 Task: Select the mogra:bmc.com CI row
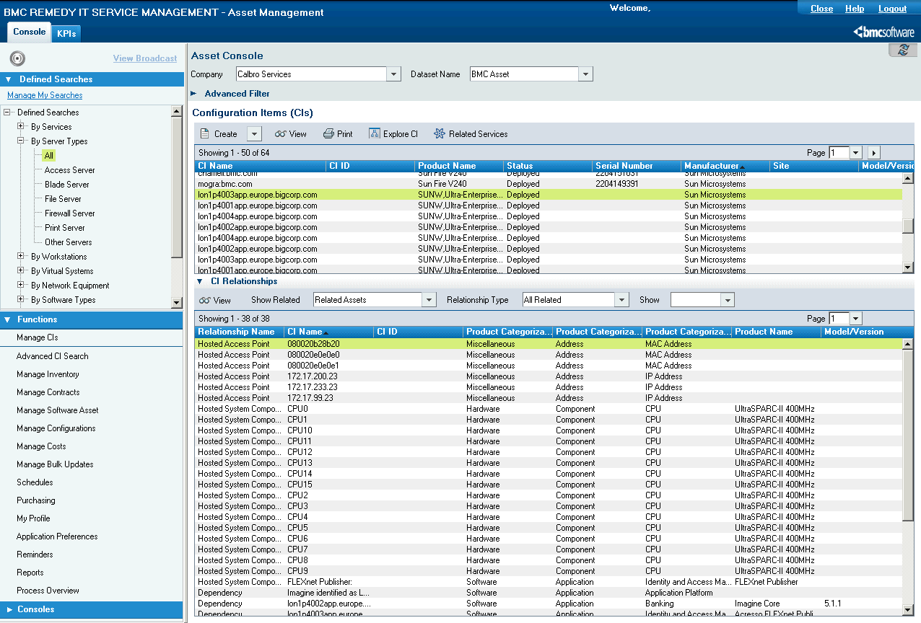[549, 184]
